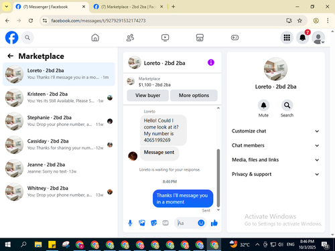Open the notifications bell with 7 badge
Viewport: 335px width, 251px height.
click(x=303, y=37)
